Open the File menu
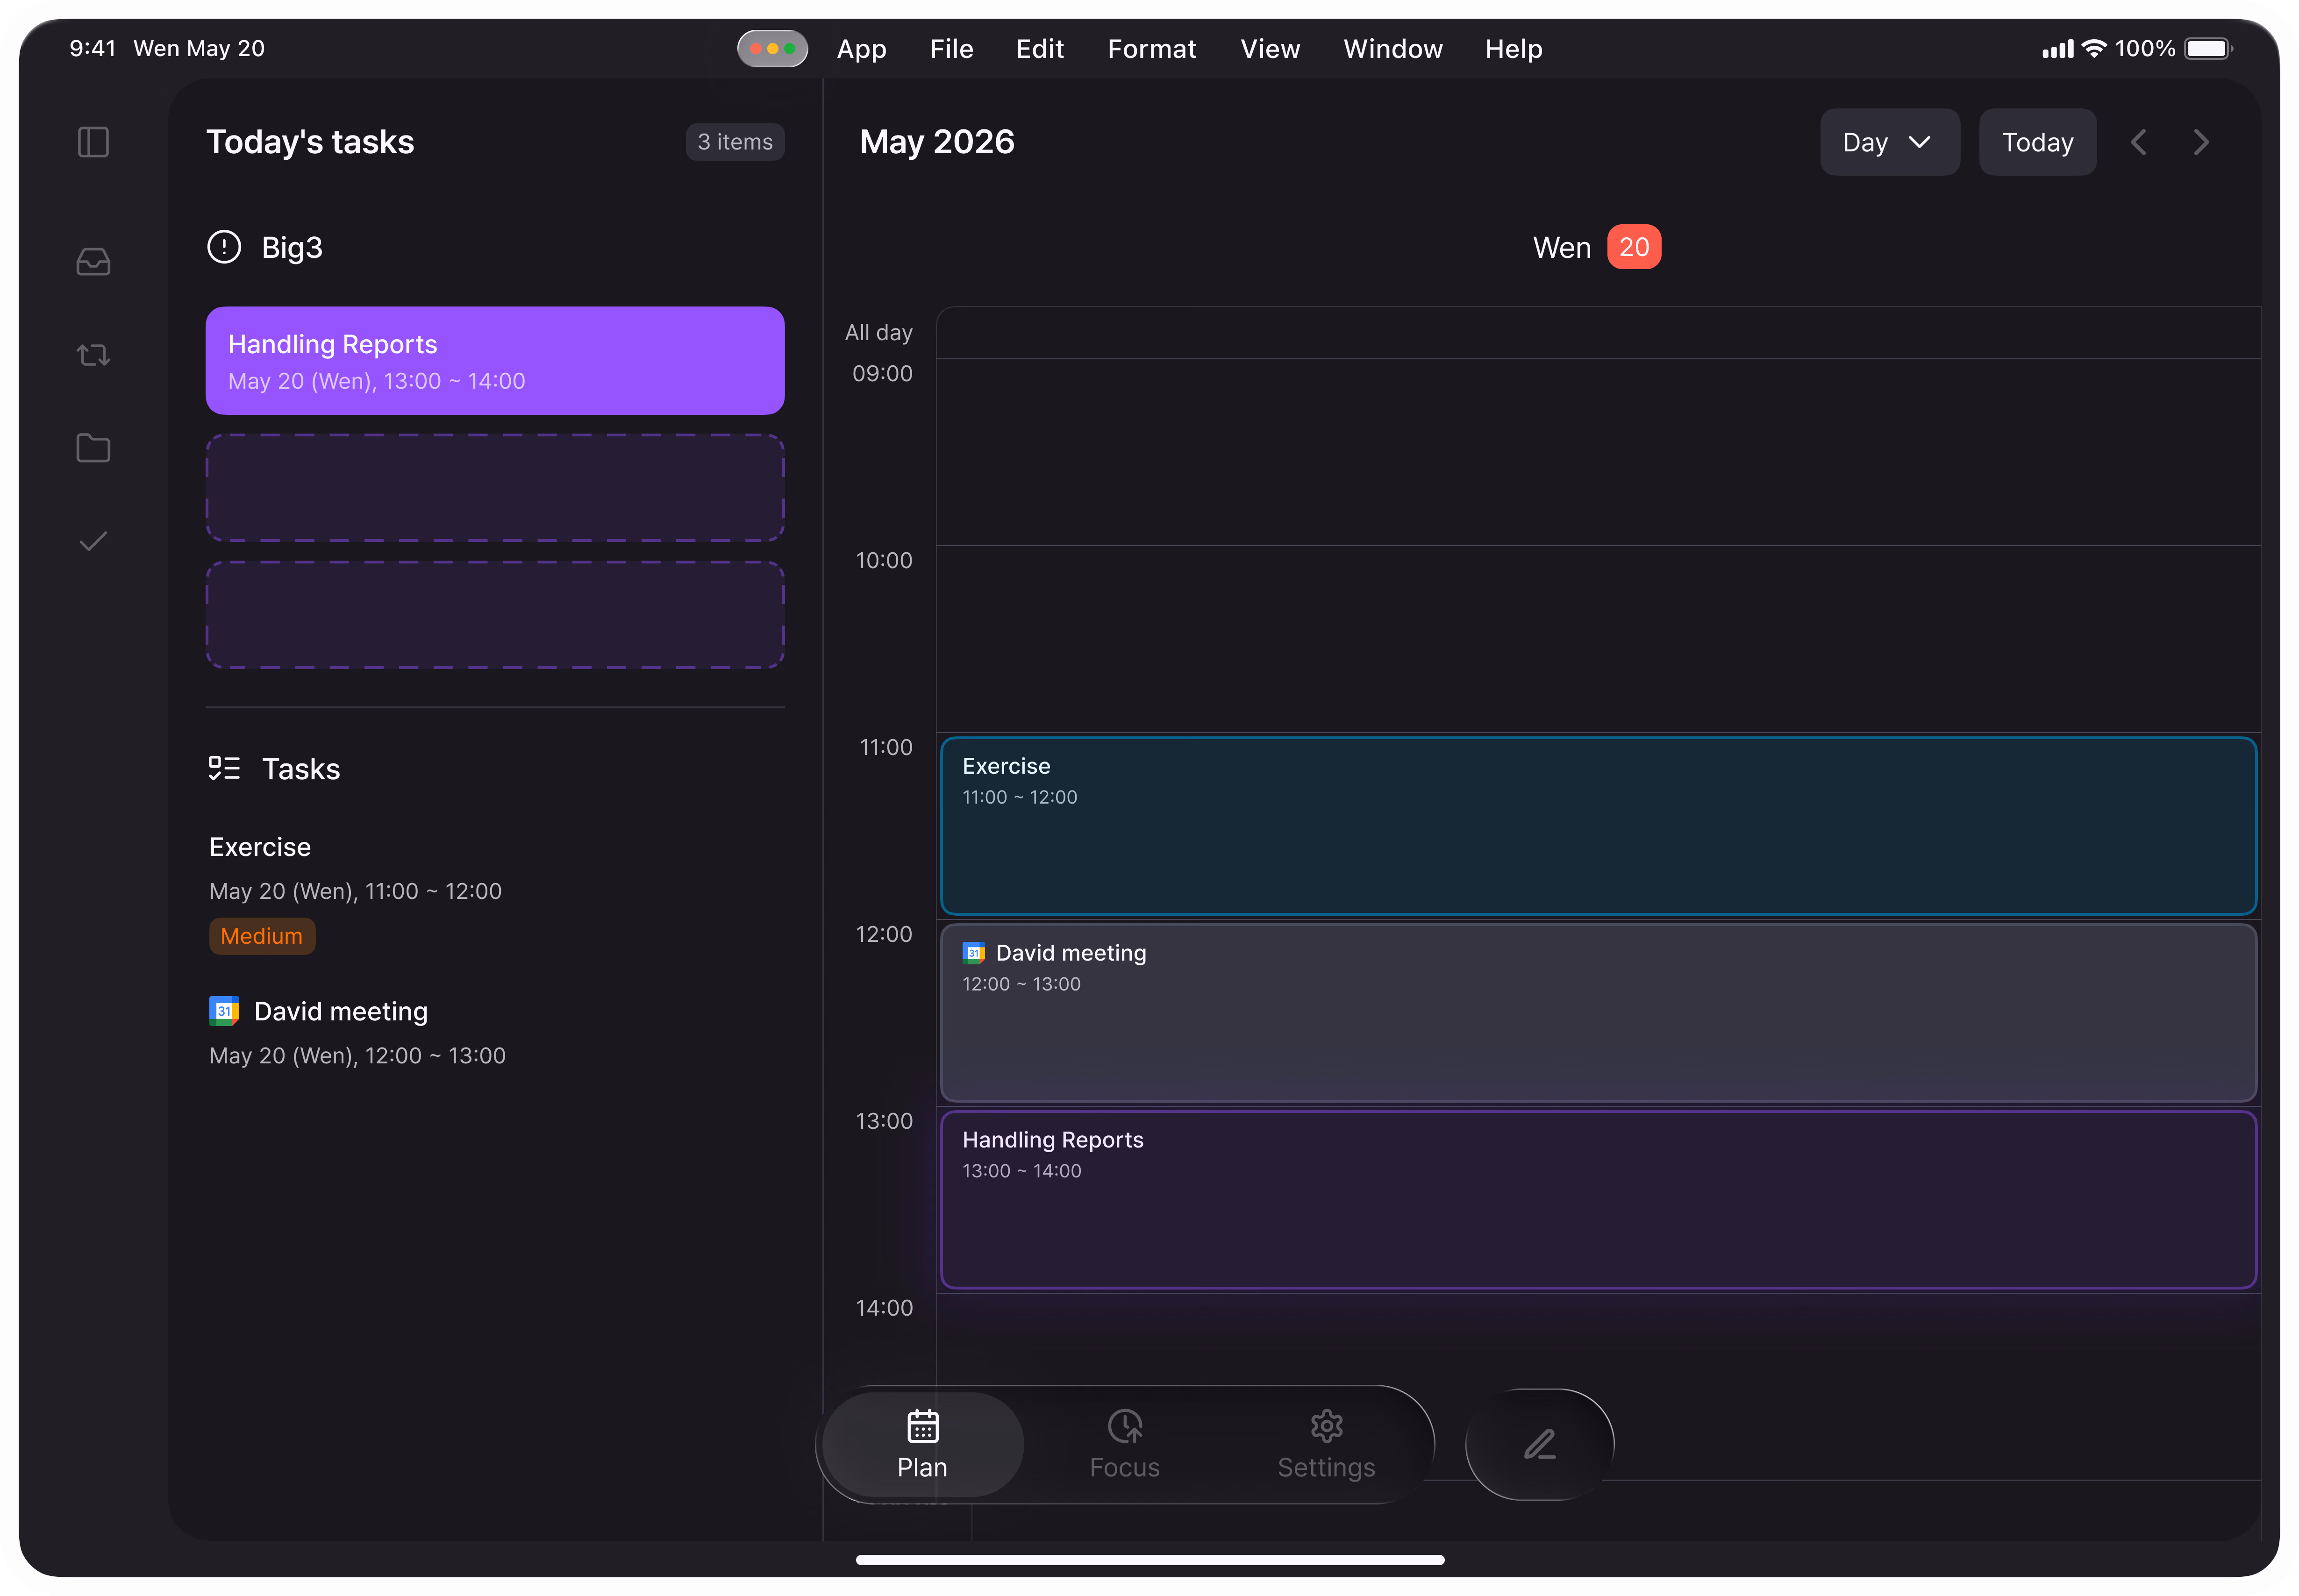The width and height of the screenshot is (2299, 1596). [x=951, y=49]
